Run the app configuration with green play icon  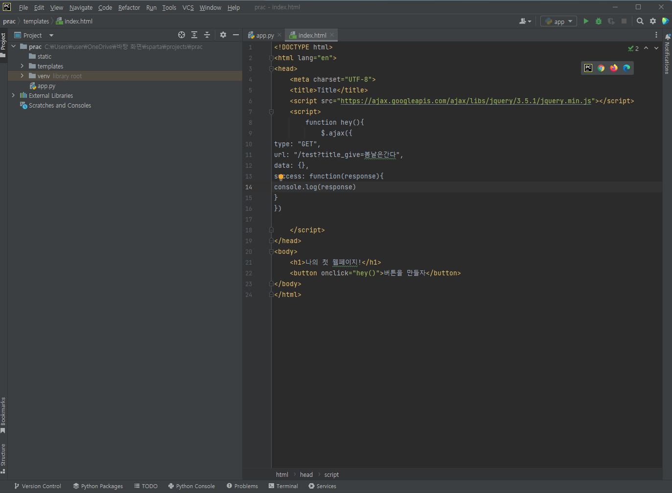coord(586,21)
